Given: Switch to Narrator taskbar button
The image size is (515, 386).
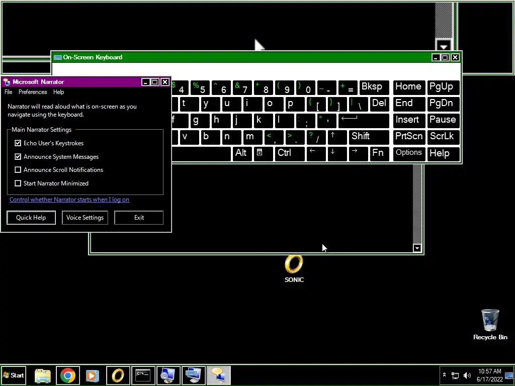Looking at the screenshot, I should (219, 375).
